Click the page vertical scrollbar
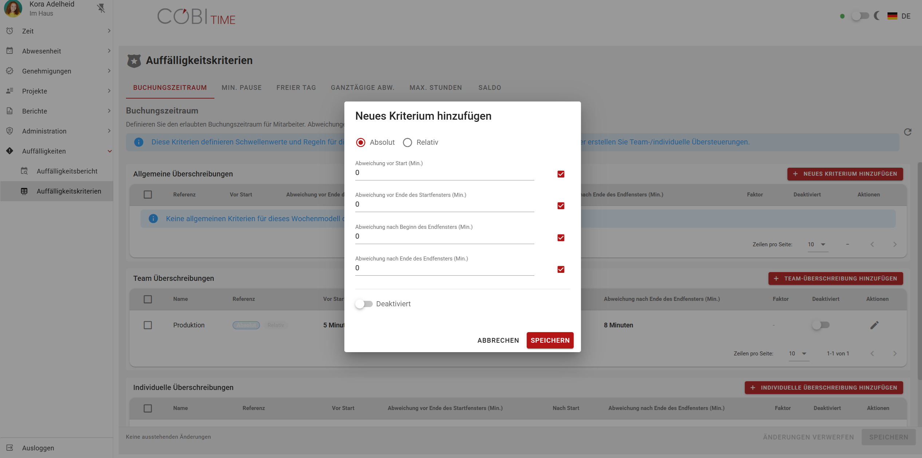The width and height of the screenshot is (922, 458). point(919,271)
